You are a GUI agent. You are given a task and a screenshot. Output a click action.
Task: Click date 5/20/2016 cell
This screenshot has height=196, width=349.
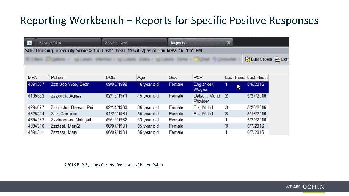coord(257,120)
